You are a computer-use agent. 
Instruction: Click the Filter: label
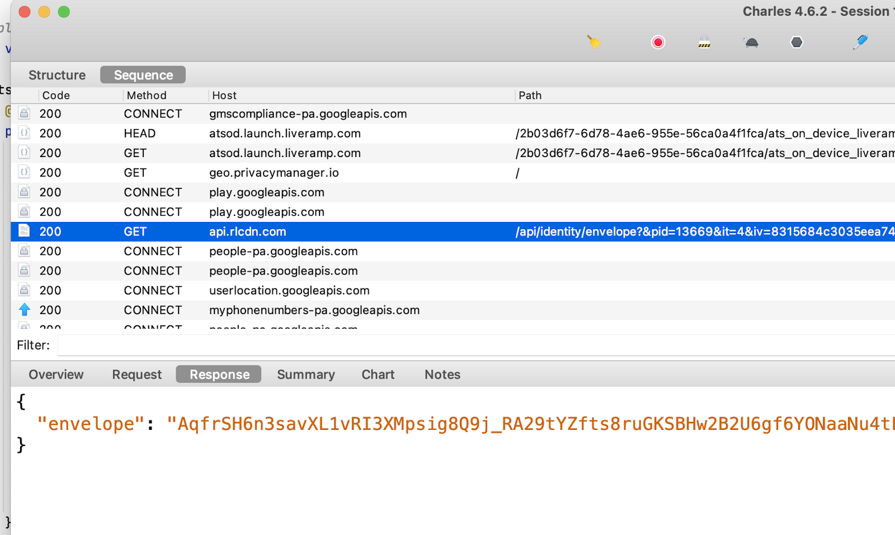[x=34, y=345]
